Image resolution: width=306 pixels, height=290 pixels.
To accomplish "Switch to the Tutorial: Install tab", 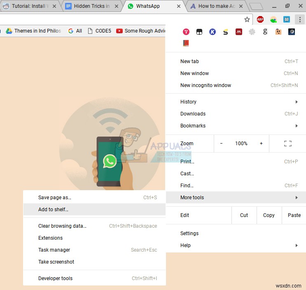I will pyautogui.click(x=29, y=6).
